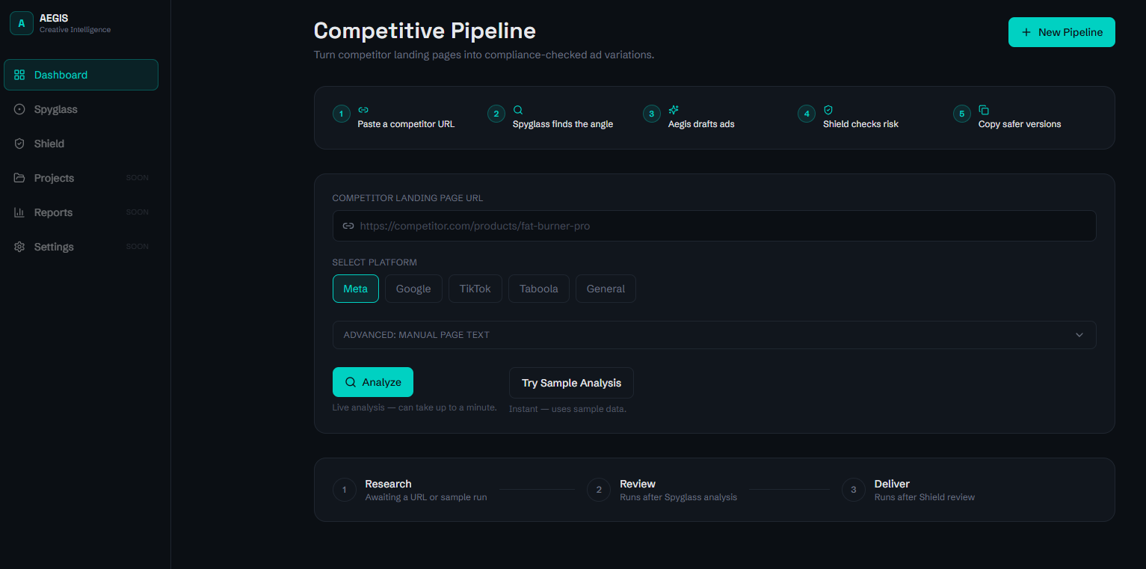Click the magnifier icon above Spyglass finds the angle

click(x=518, y=110)
